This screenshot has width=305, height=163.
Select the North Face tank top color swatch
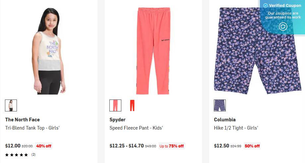11,105
